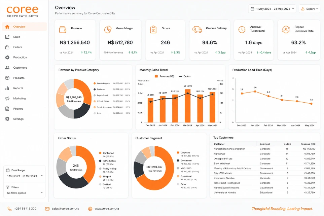Click the Marketing megaphone icon

coord(7,98)
